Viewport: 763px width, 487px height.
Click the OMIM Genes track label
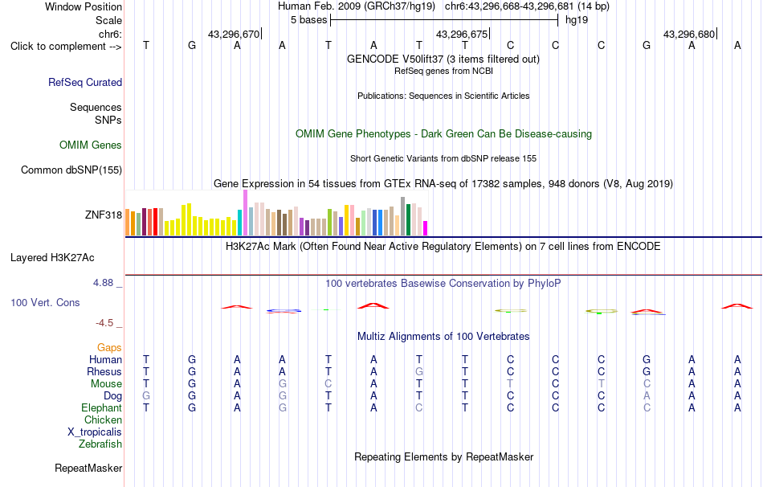91,145
